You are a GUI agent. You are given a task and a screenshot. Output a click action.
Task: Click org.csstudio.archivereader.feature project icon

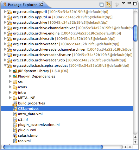click(x=10, y=55)
